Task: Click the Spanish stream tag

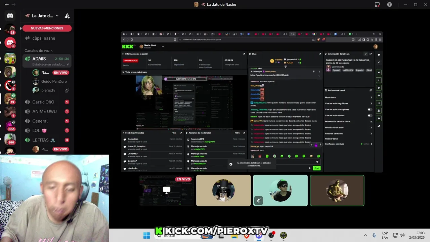Action: (x=336, y=70)
